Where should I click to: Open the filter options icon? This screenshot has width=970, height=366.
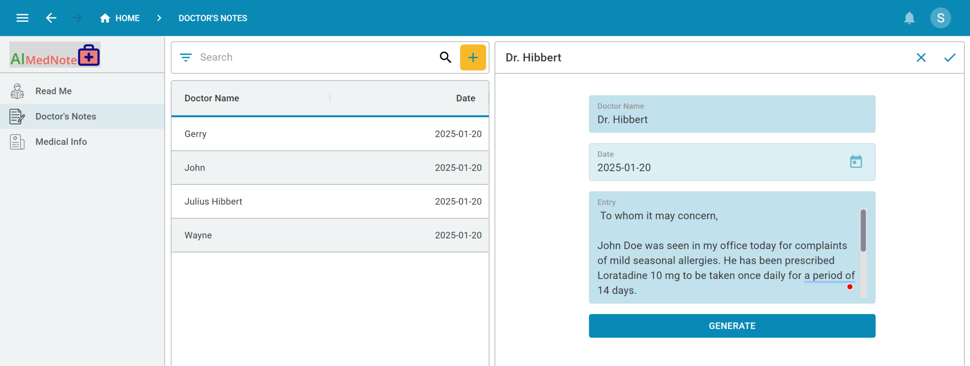point(186,57)
